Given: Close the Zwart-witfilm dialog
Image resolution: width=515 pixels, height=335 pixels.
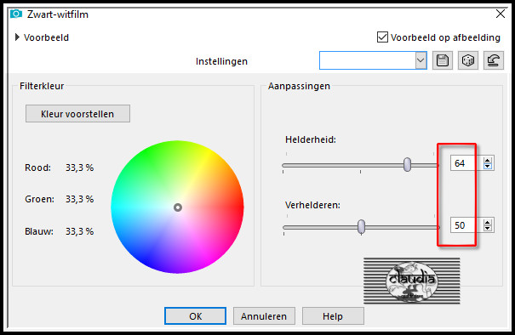Looking at the screenshot, I should (x=501, y=14).
